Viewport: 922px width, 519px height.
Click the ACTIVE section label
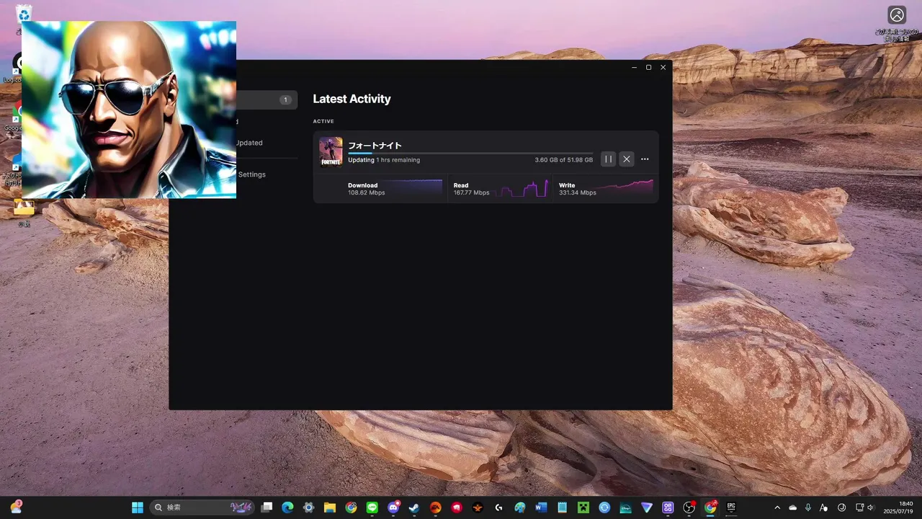coord(323,121)
